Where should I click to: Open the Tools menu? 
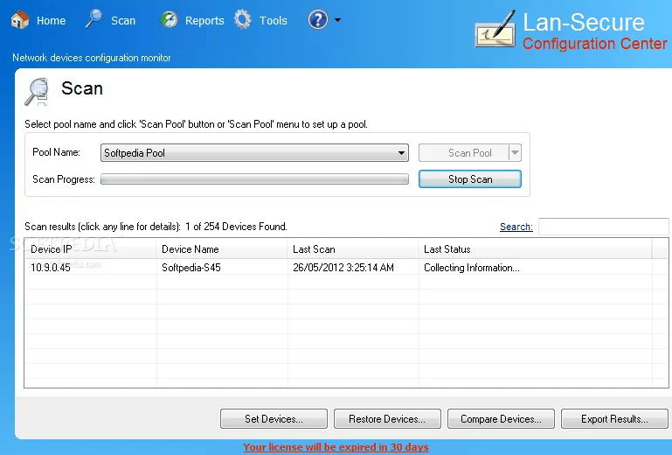tap(273, 21)
